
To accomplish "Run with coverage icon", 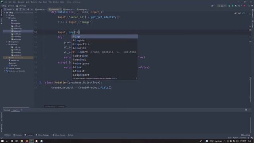I will [x=236, y=6].
